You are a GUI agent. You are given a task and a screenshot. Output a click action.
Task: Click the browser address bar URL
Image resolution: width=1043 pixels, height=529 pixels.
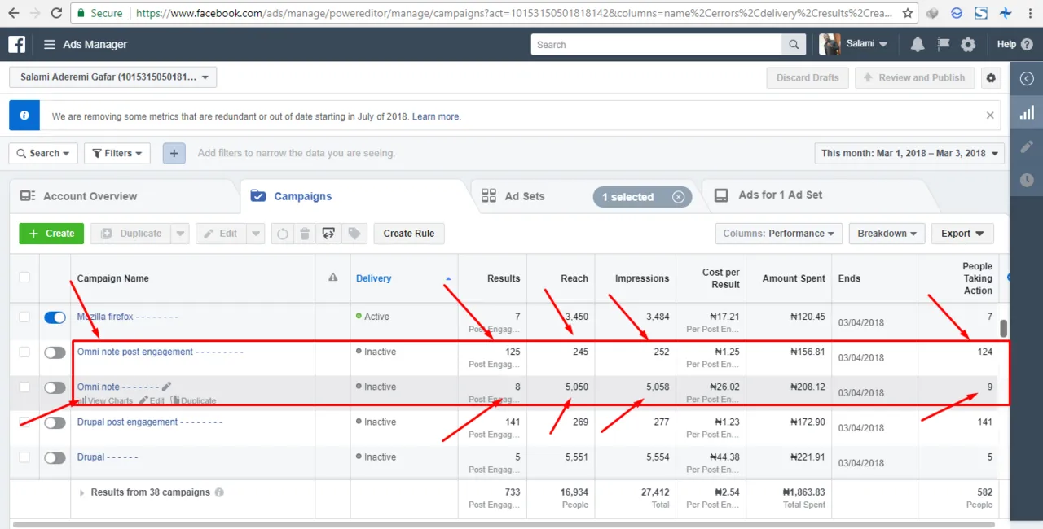513,13
